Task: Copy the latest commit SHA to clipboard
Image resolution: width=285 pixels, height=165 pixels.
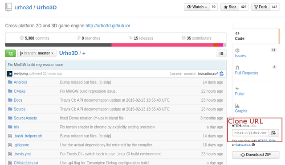Action: click(221, 74)
